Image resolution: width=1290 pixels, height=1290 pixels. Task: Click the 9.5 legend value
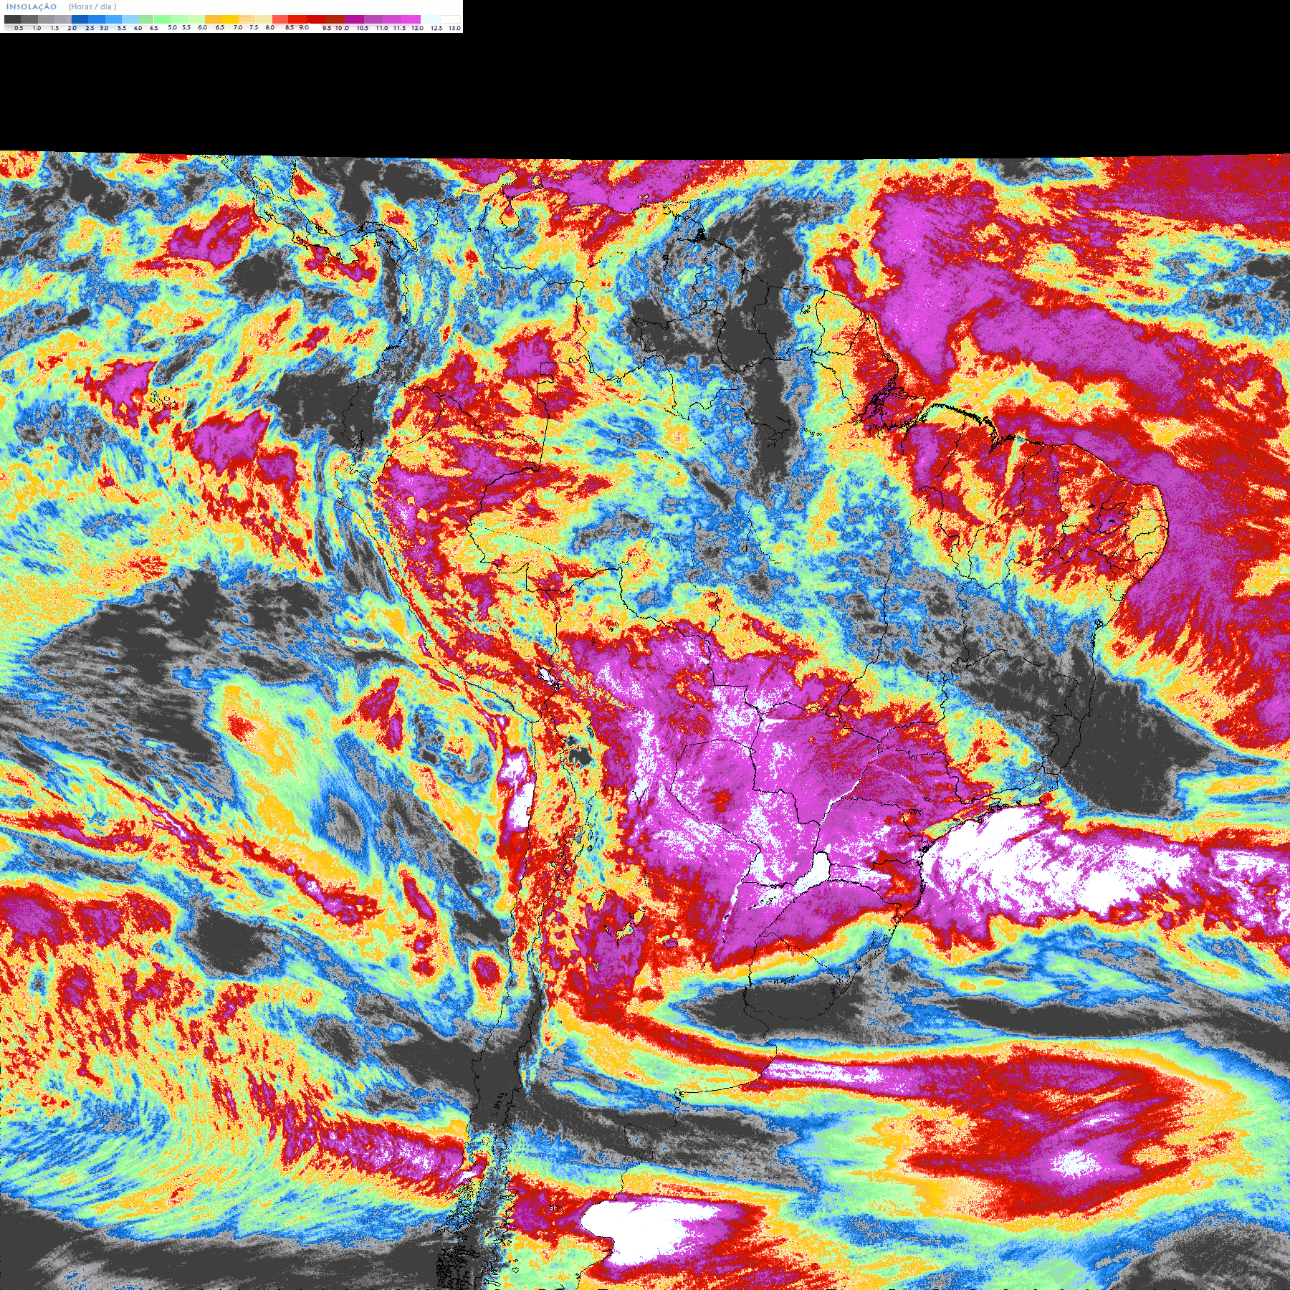click(327, 28)
